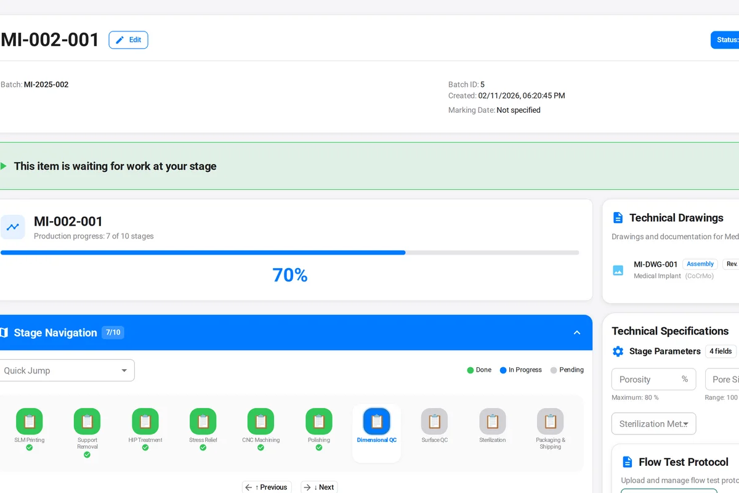Select the CNC Machining stage icon
The height and width of the screenshot is (493, 739).
coord(260,422)
